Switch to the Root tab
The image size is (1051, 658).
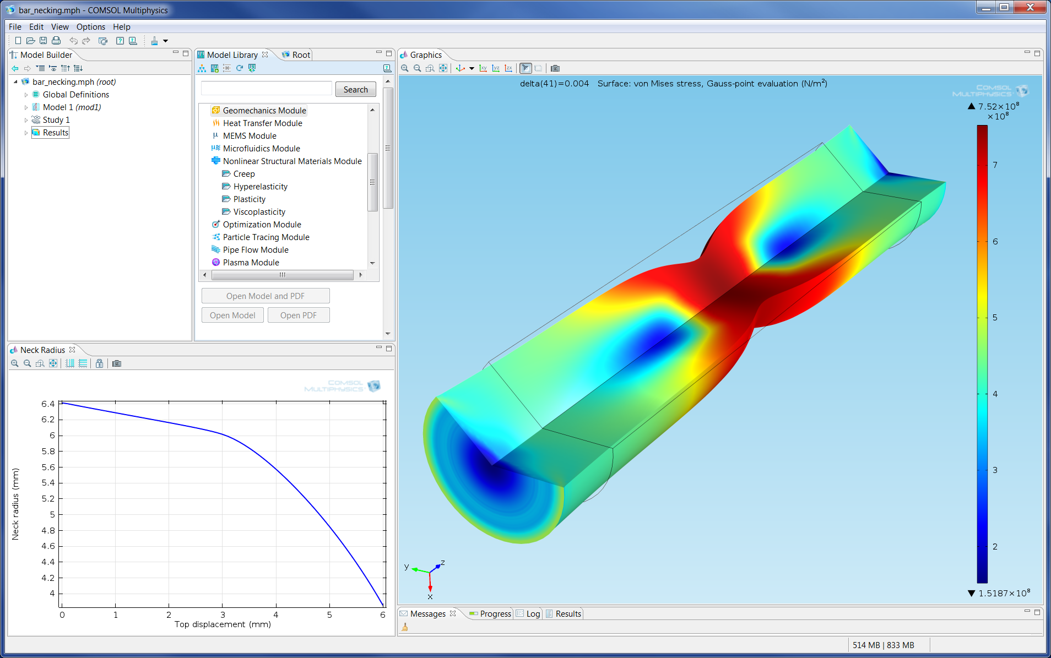(296, 55)
